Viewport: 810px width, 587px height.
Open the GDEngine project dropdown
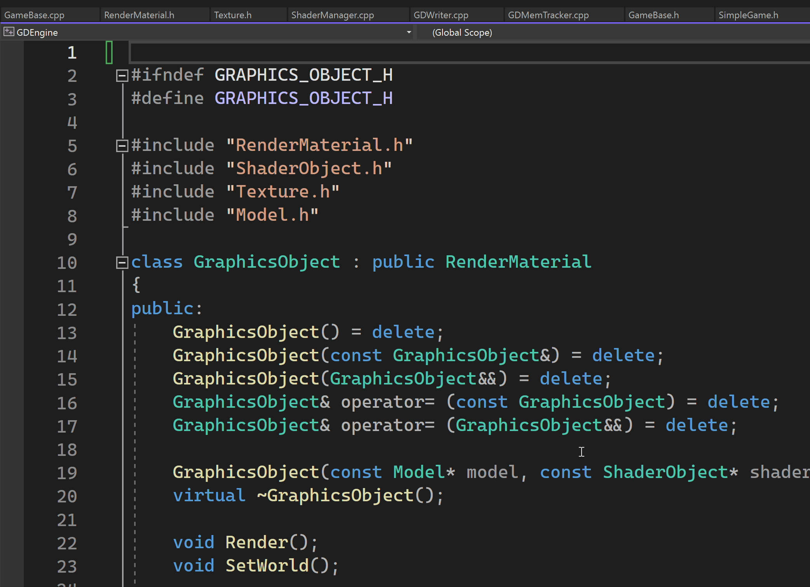[x=208, y=32]
